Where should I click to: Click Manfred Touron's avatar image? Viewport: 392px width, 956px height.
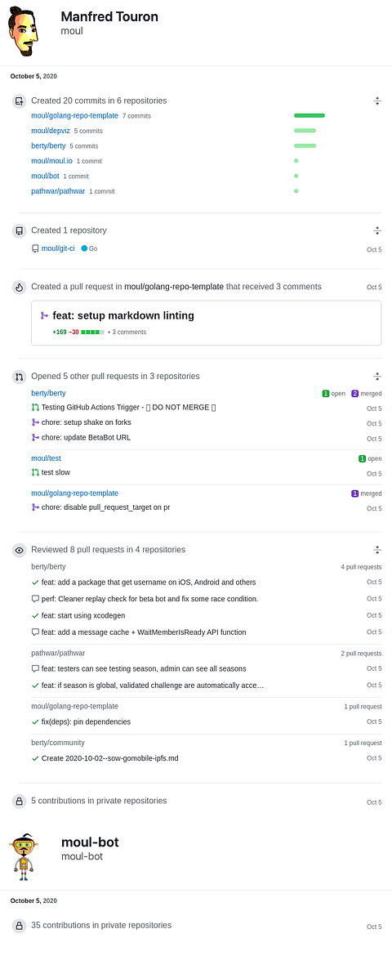pyautogui.click(x=23, y=32)
